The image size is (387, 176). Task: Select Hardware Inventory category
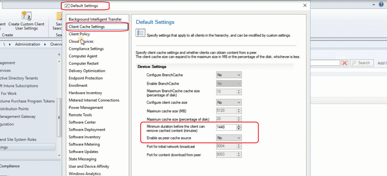point(85,93)
